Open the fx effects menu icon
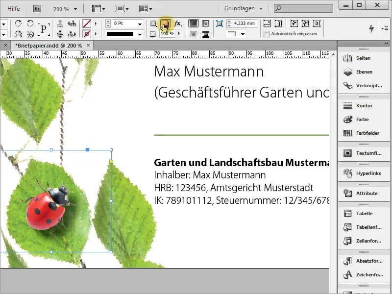The width and height of the screenshot is (392, 294). point(178,24)
